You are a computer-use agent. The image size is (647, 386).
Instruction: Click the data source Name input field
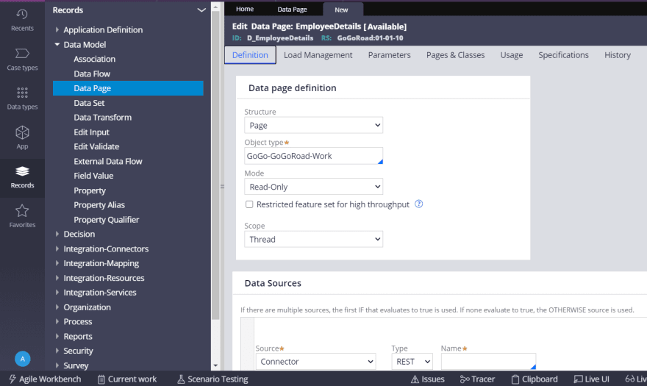click(488, 361)
